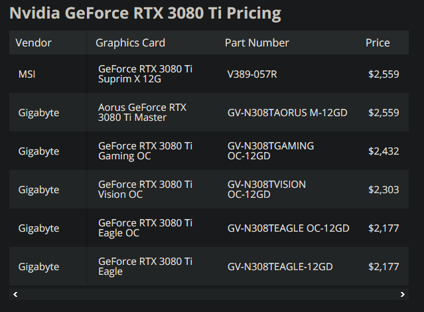Screen dimensions: 424x312
Task: Click part number GV-N308TAORUS M-12GD
Action: pos(287,113)
